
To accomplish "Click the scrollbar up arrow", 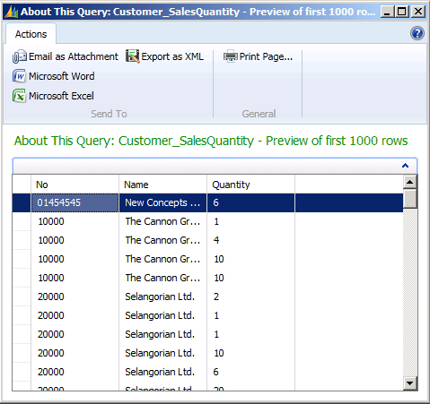I will coord(410,182).
